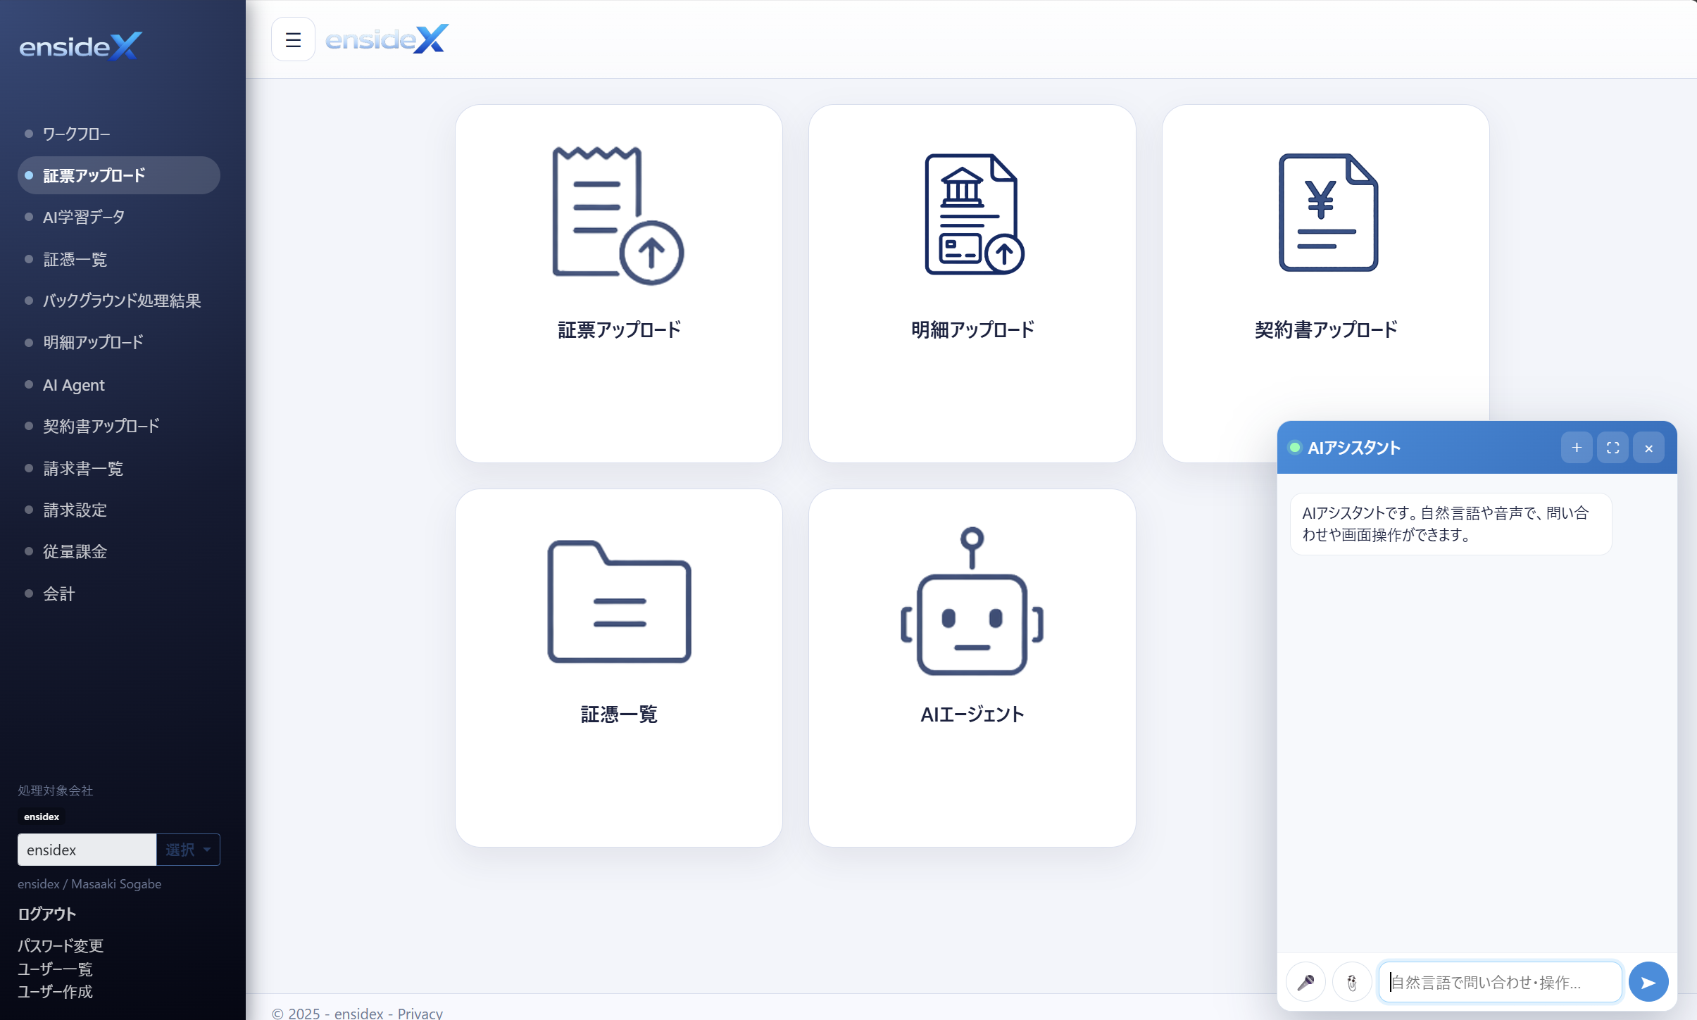1697x1020 pixels.
Task: Activate the microphone voice input button
Action: pyautogui.click(x=1305, y=982)
